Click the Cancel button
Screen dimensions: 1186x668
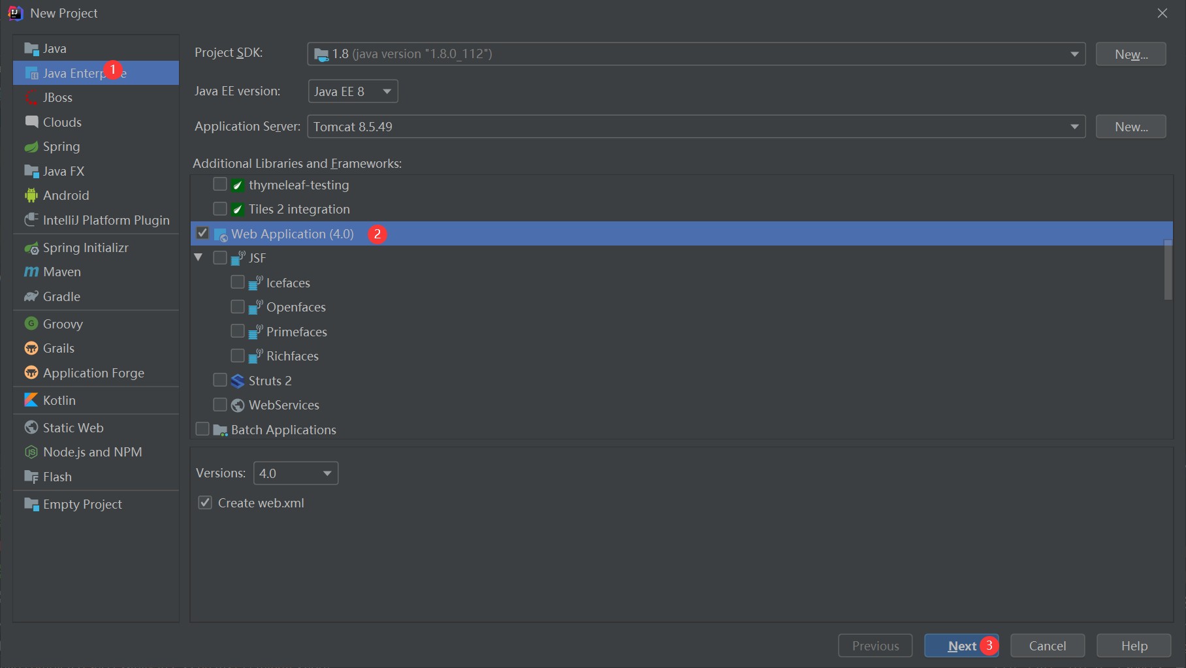coord(1048,646)
